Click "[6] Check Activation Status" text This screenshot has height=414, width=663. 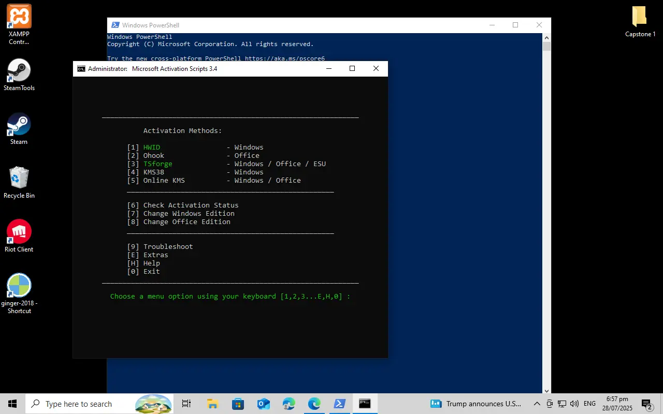[x=183, y=205]
